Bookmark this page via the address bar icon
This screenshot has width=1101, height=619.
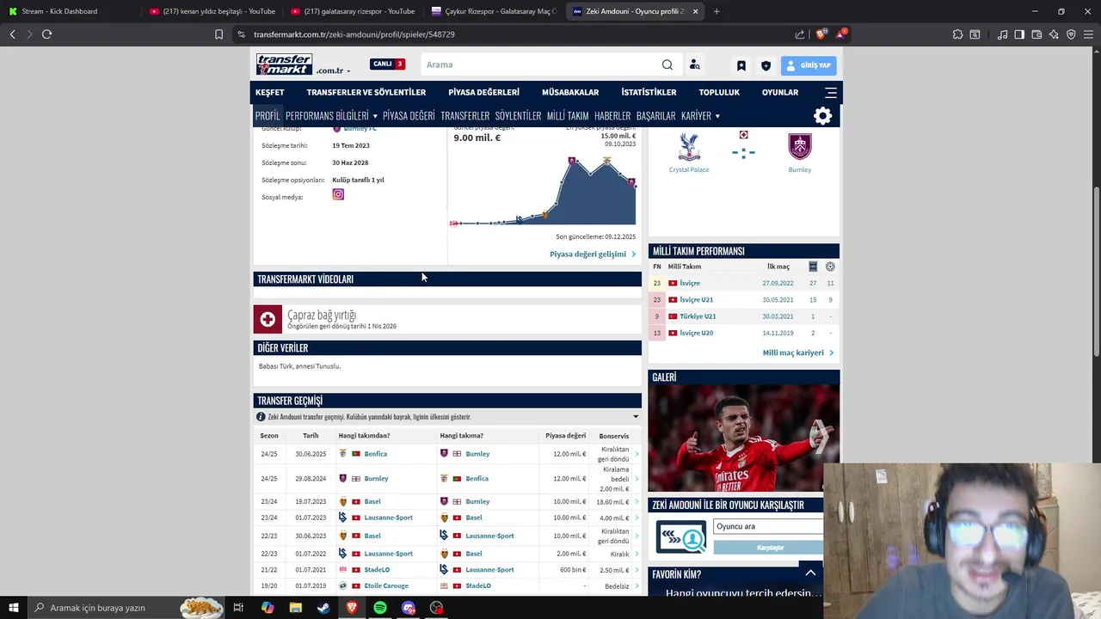pyautogui.click(x=218, y=34)
